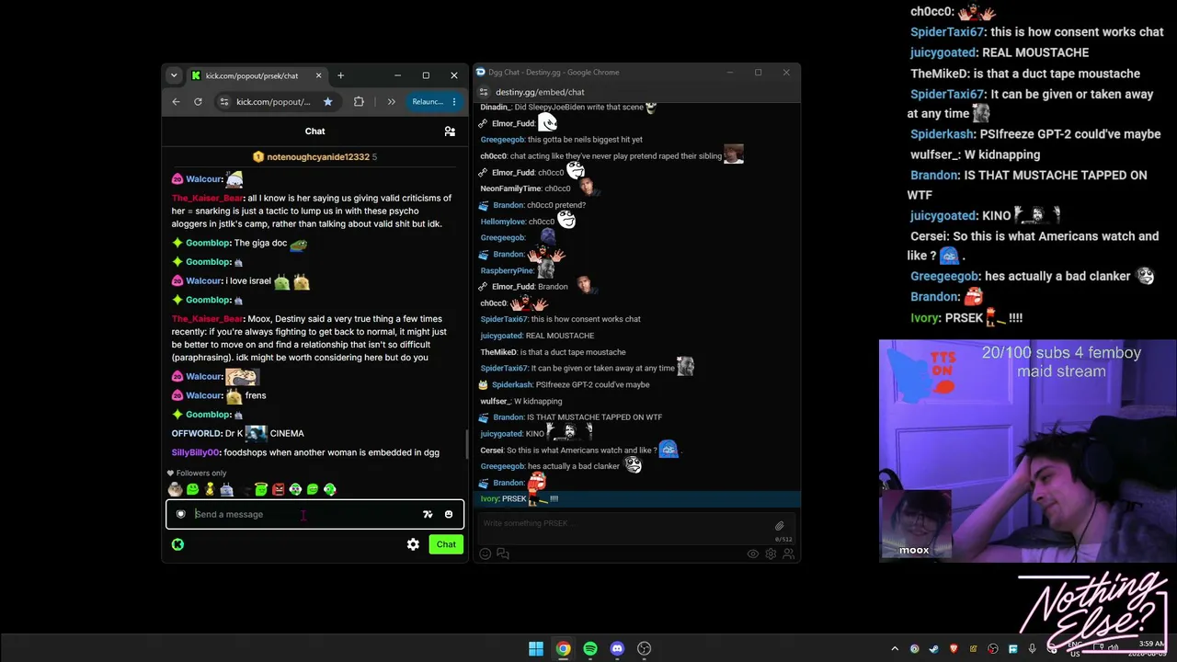1177x662 pixels.
Task: Open Spotify from the taskbar
Action: click(590, 649)
